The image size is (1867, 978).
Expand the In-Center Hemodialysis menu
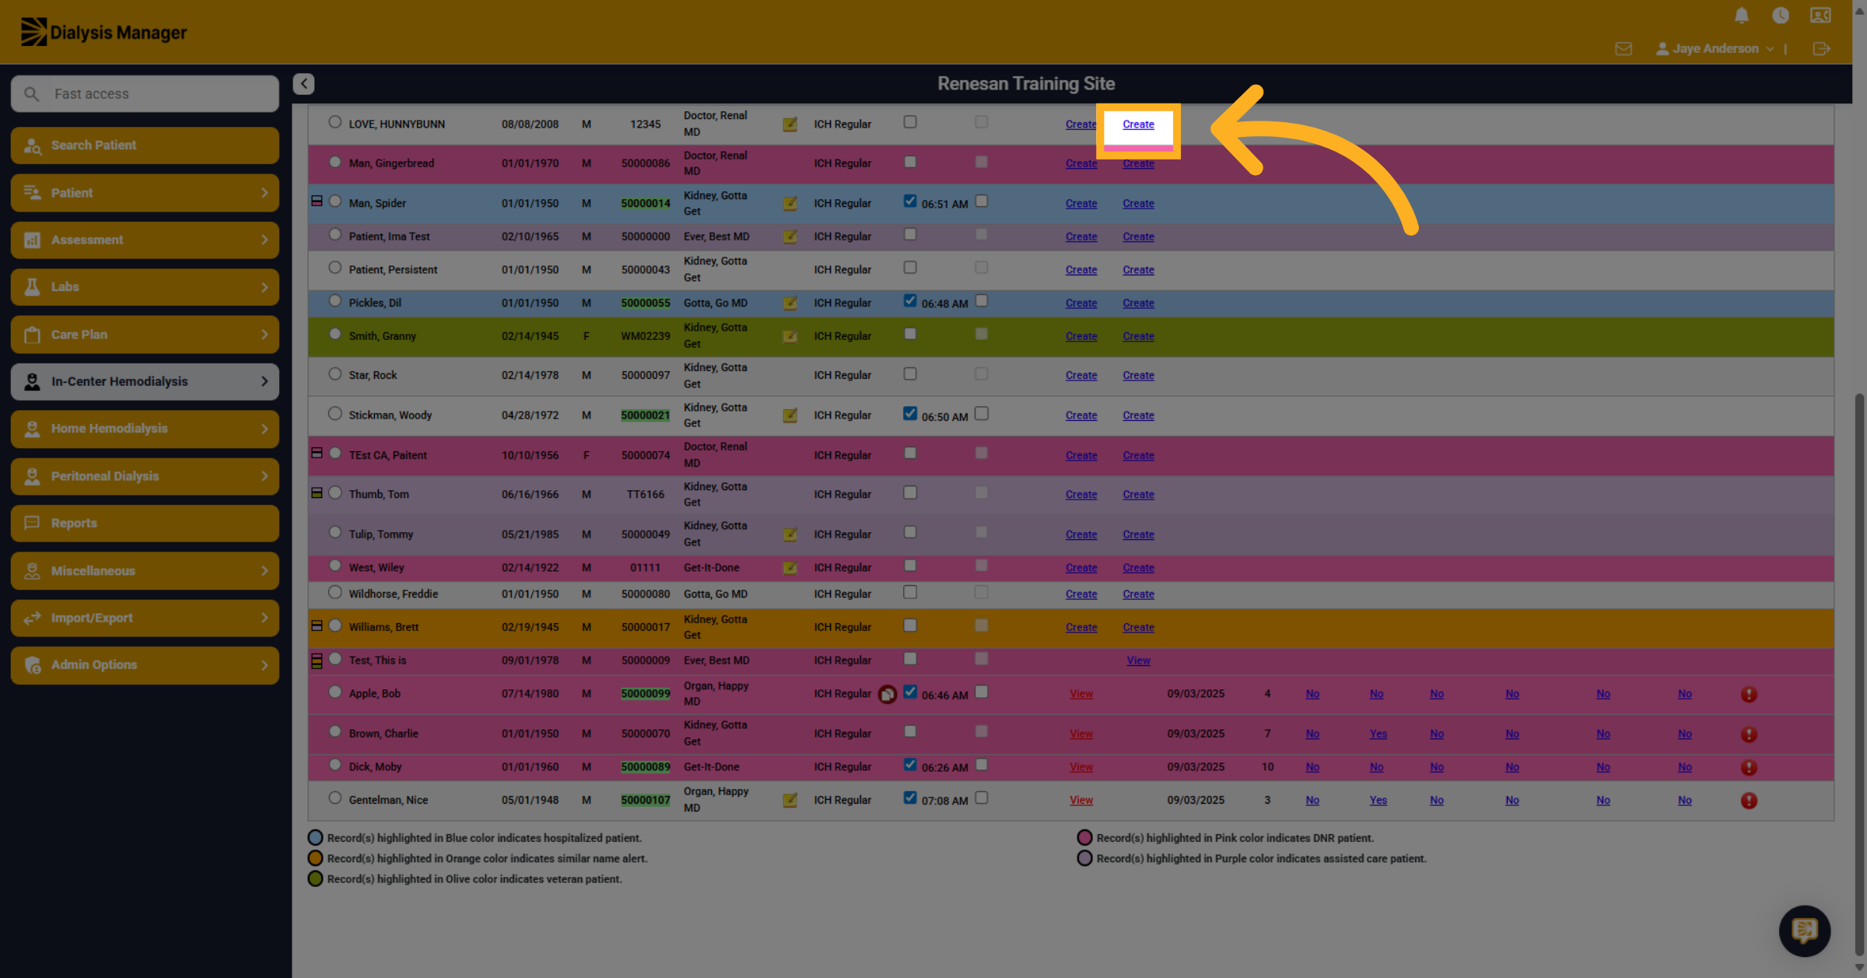pyautogui.click(x=145, y=382)
